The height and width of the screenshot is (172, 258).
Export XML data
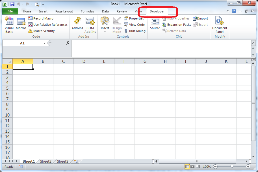pos(200,25)
